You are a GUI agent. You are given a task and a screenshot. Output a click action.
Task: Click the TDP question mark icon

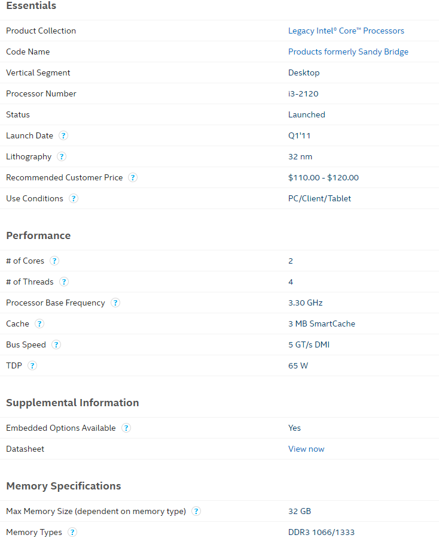(32, 365)
